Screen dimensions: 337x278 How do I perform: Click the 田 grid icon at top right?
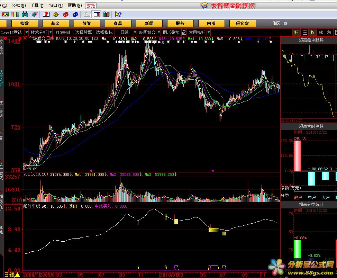305,33
